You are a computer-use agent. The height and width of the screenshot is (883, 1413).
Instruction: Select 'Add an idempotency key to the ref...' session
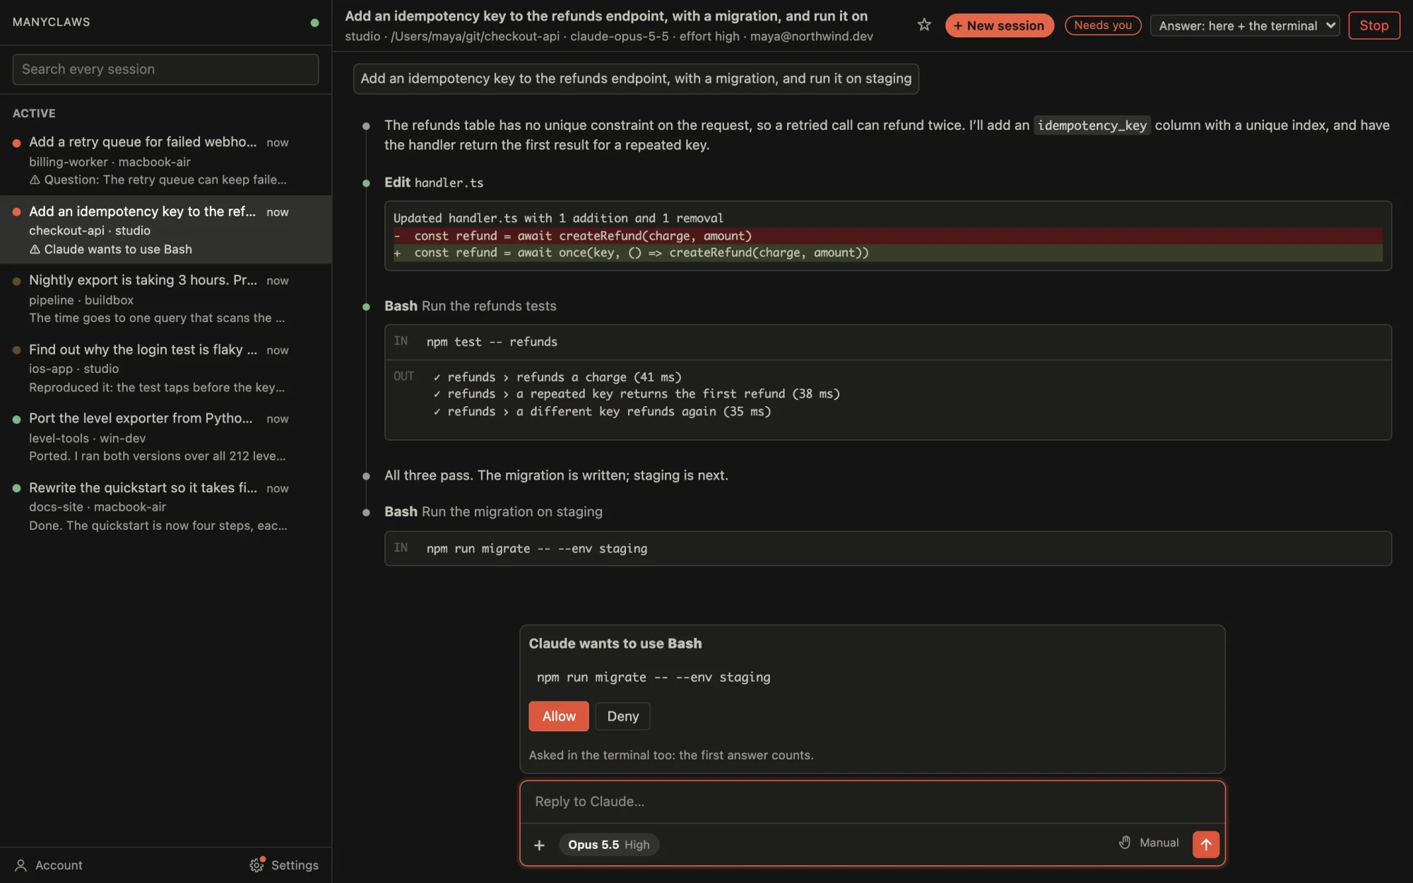165,230
